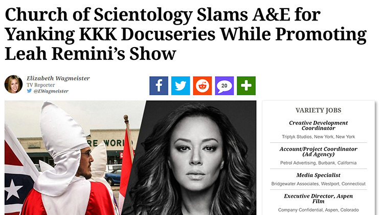Viewport: 382px width, 215px height.
Task: Open Elizabeth Wagmeister's author page
Action: 58,78
